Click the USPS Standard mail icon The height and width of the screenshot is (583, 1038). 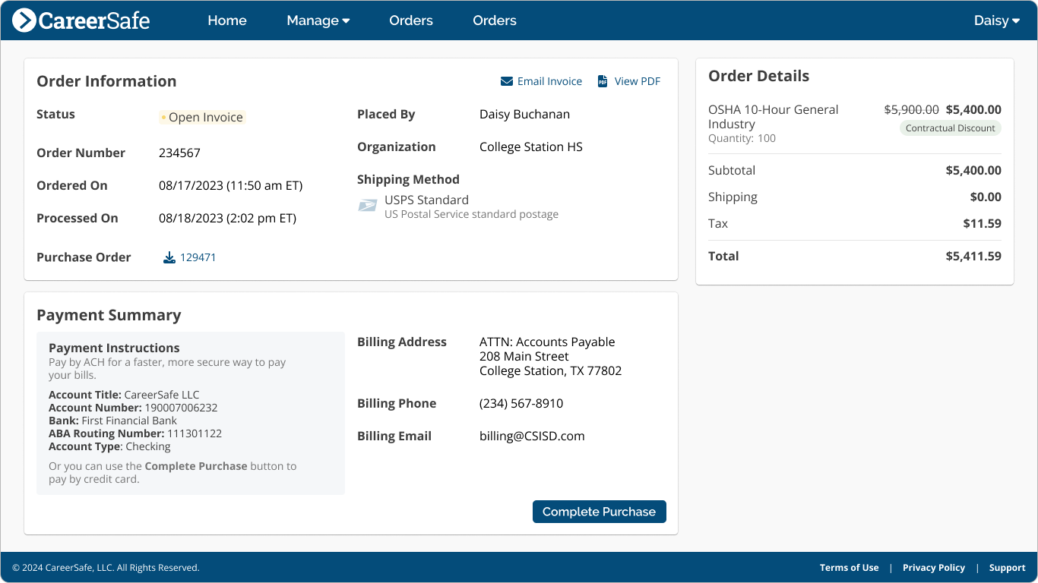click(x=368, y=206)
